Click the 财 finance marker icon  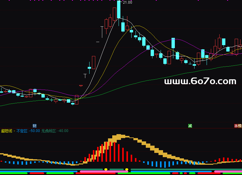coord(34,126)
